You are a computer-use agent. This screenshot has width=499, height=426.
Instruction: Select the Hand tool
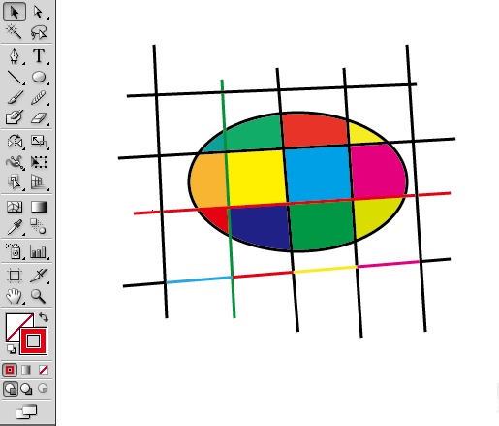(x=15, y=296)
